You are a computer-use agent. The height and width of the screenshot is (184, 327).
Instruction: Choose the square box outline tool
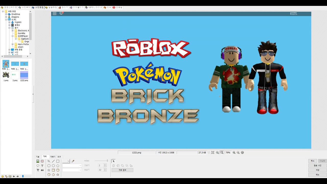58,161
